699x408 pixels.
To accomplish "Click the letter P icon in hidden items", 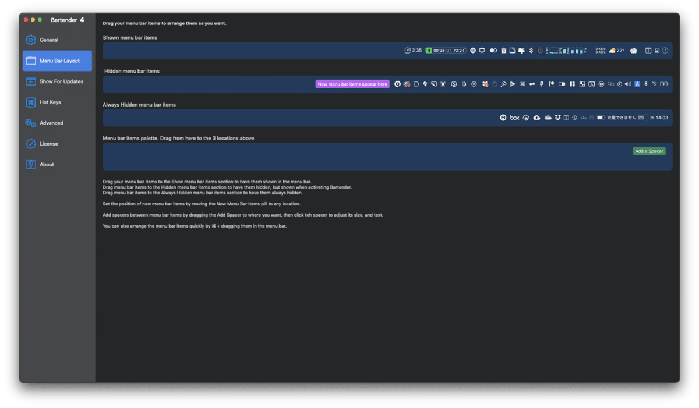I will click(x=541, y=84).
